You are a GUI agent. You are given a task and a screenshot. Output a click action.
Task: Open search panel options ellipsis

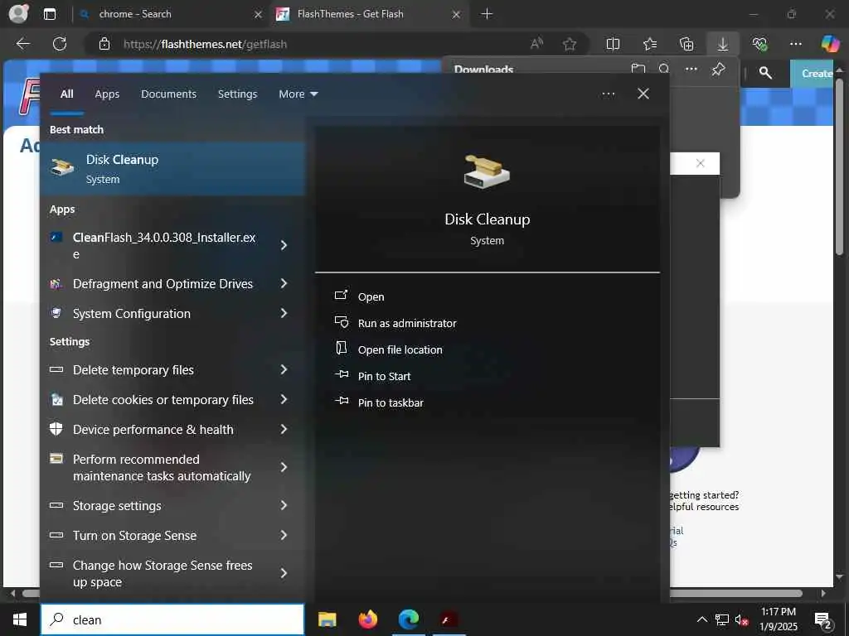click(x=608, y=94)
